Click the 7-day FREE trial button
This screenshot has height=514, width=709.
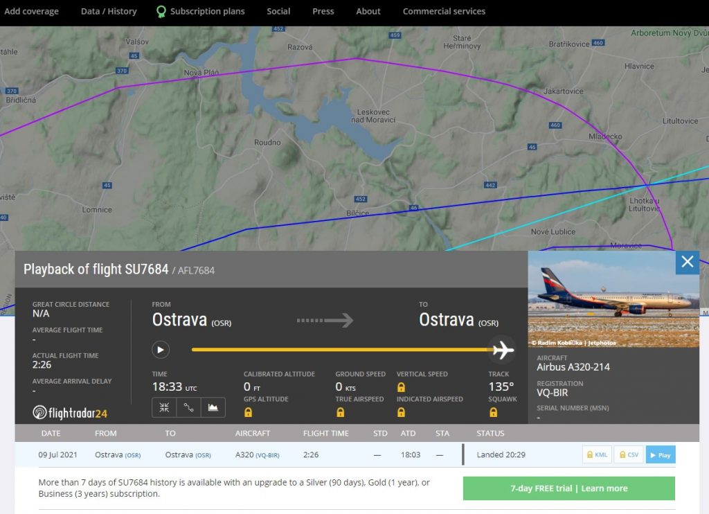[x=569, y=488]
